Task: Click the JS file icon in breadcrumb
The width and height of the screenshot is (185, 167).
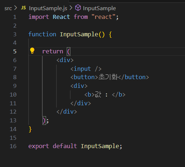Action: (x=24, y=8)
